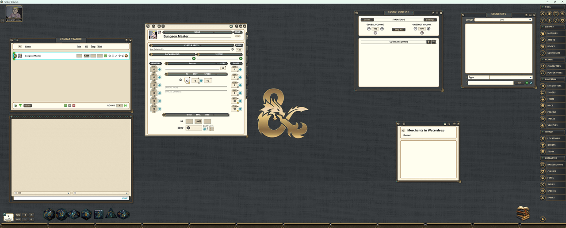Viewport: 566px width, 228px height.
Task: Open the Quests list
Action: [553, 145]
